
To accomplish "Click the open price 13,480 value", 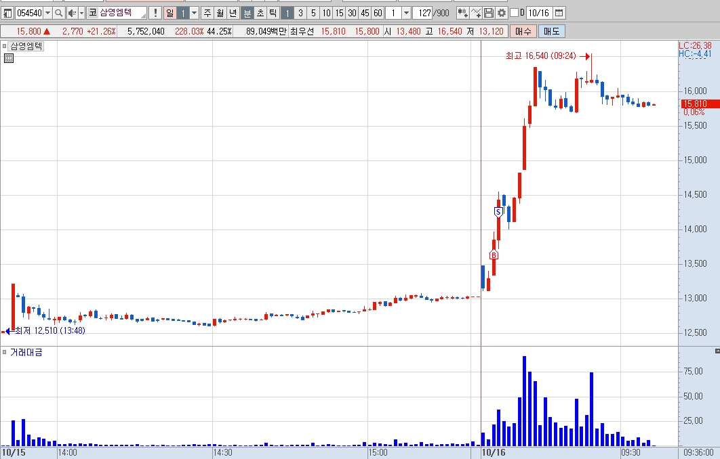I will [x=408, y=31].
